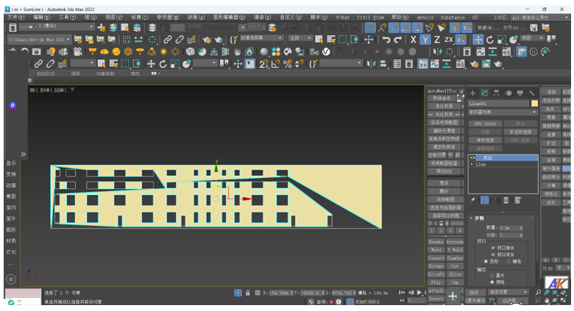Click the Utilities wrench panel icon

(531, 93)
